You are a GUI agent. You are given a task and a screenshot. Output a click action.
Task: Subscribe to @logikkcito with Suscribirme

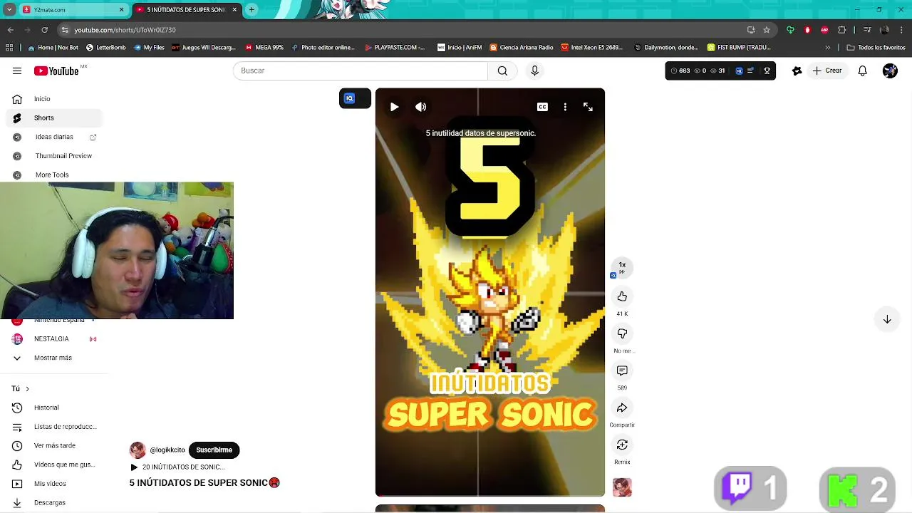(214, 450)
